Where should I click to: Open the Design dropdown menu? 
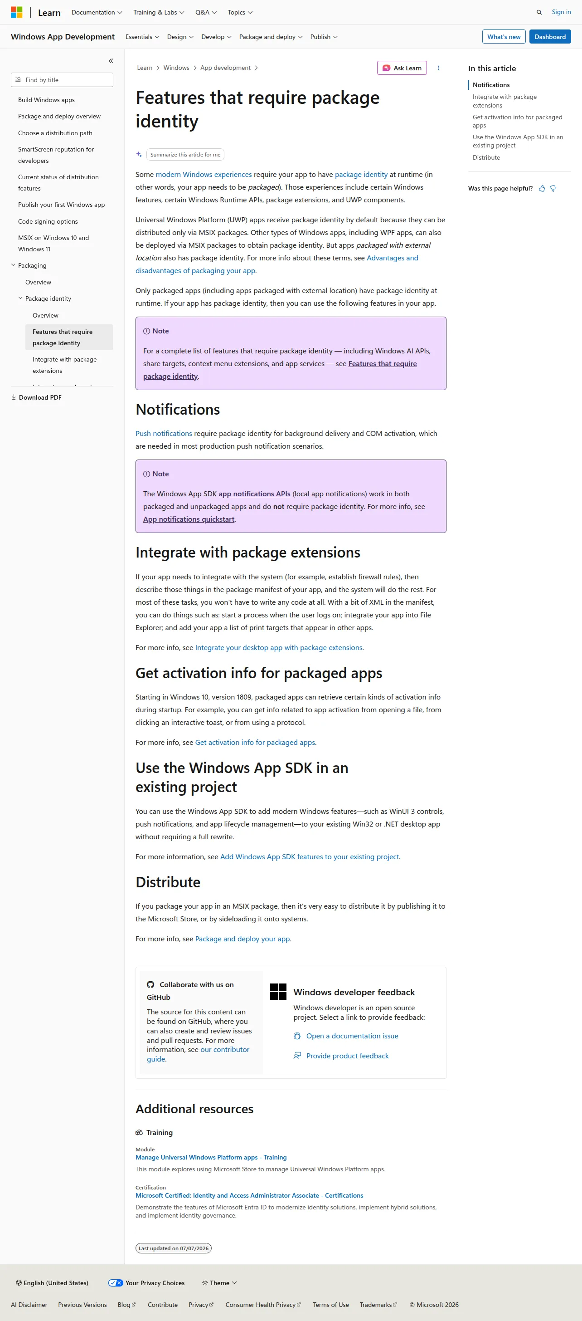[180, 37]
